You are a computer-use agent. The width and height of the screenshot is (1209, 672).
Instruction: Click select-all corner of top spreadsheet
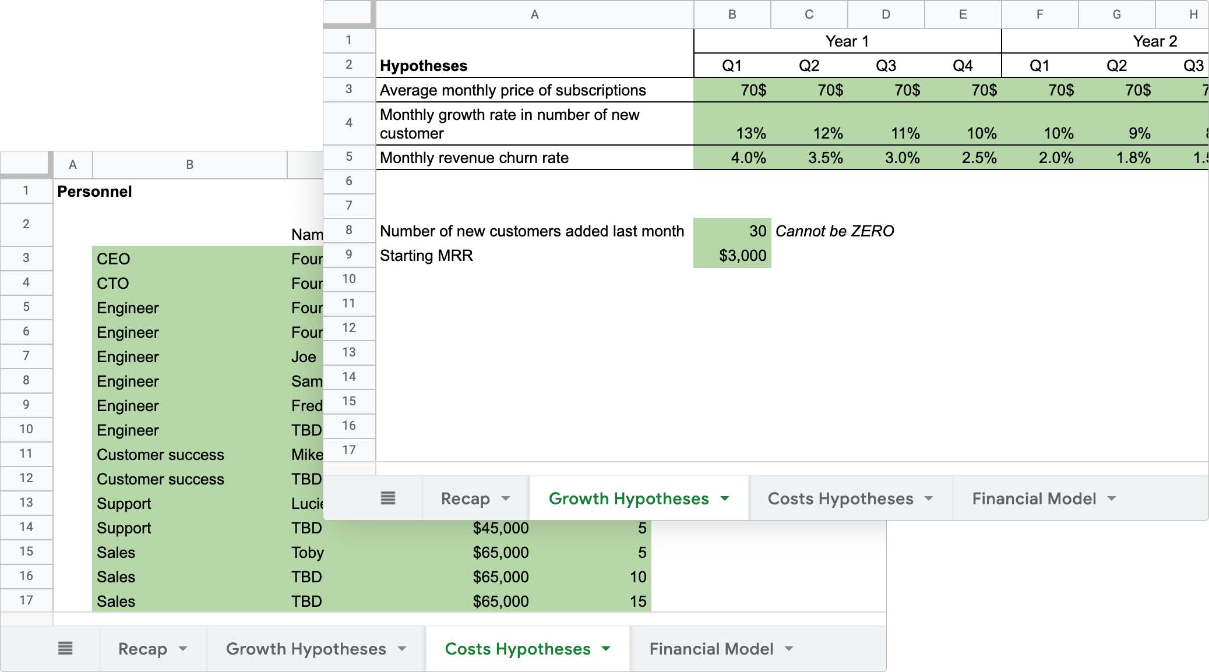(x=348, y=14)
